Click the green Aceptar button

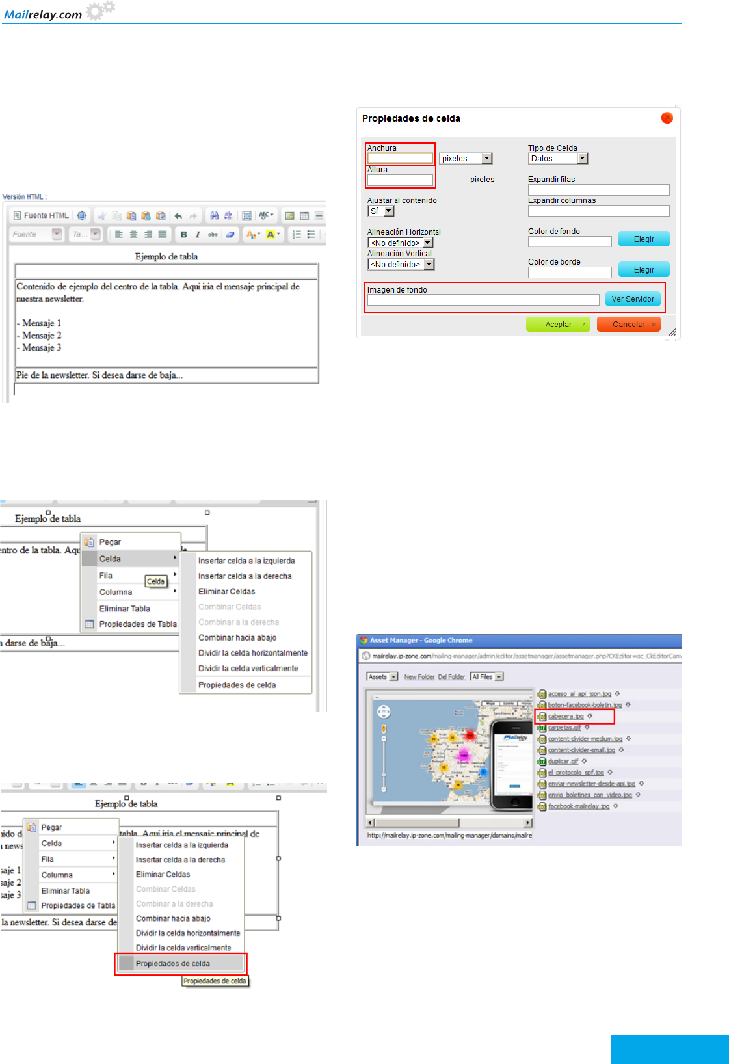[x=558, y=324]
